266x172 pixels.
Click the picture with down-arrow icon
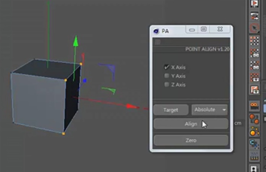pyautogui.click(x=255, y=90)
